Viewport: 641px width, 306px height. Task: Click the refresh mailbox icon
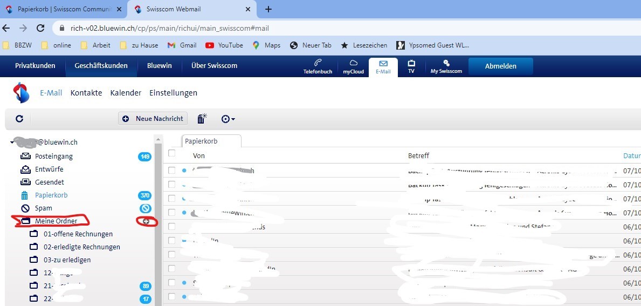[x=19, y=119]
